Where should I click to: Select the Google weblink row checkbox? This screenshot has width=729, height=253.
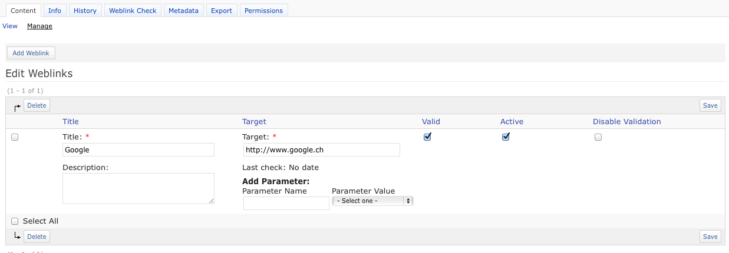click(x=15, y=137)
